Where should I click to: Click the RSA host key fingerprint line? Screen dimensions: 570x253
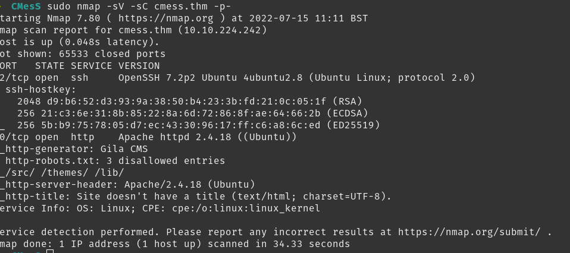point(189,102)
